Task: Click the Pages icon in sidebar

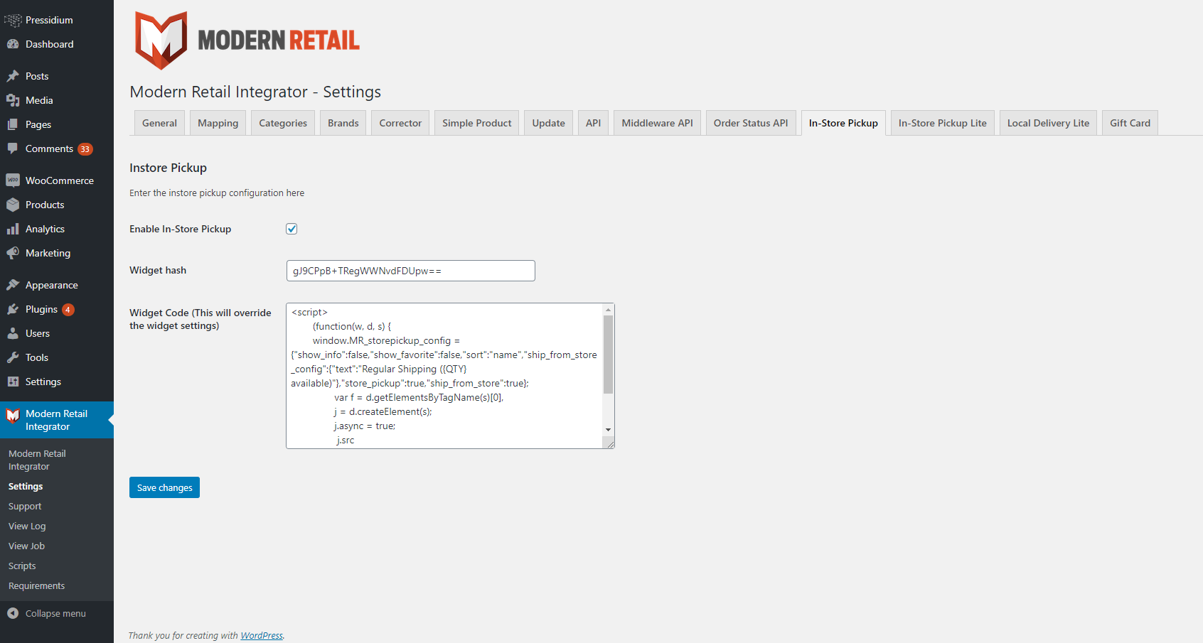Action: [x=13, y=124]
